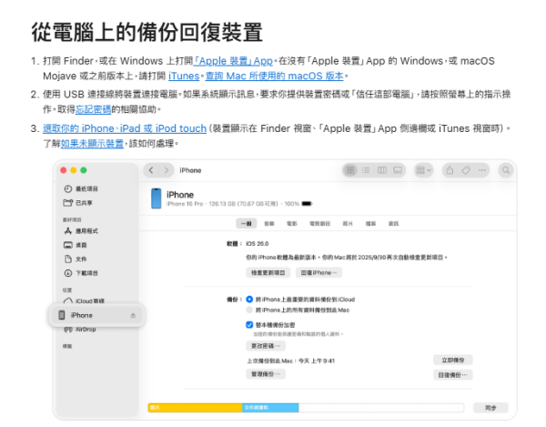Click the empty white part of the storage bar
The height and width of the screenshot is (427, 546).
pos(381,408)
